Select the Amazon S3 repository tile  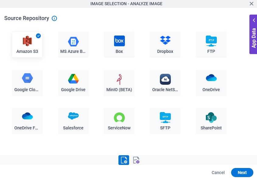[27, 44]
